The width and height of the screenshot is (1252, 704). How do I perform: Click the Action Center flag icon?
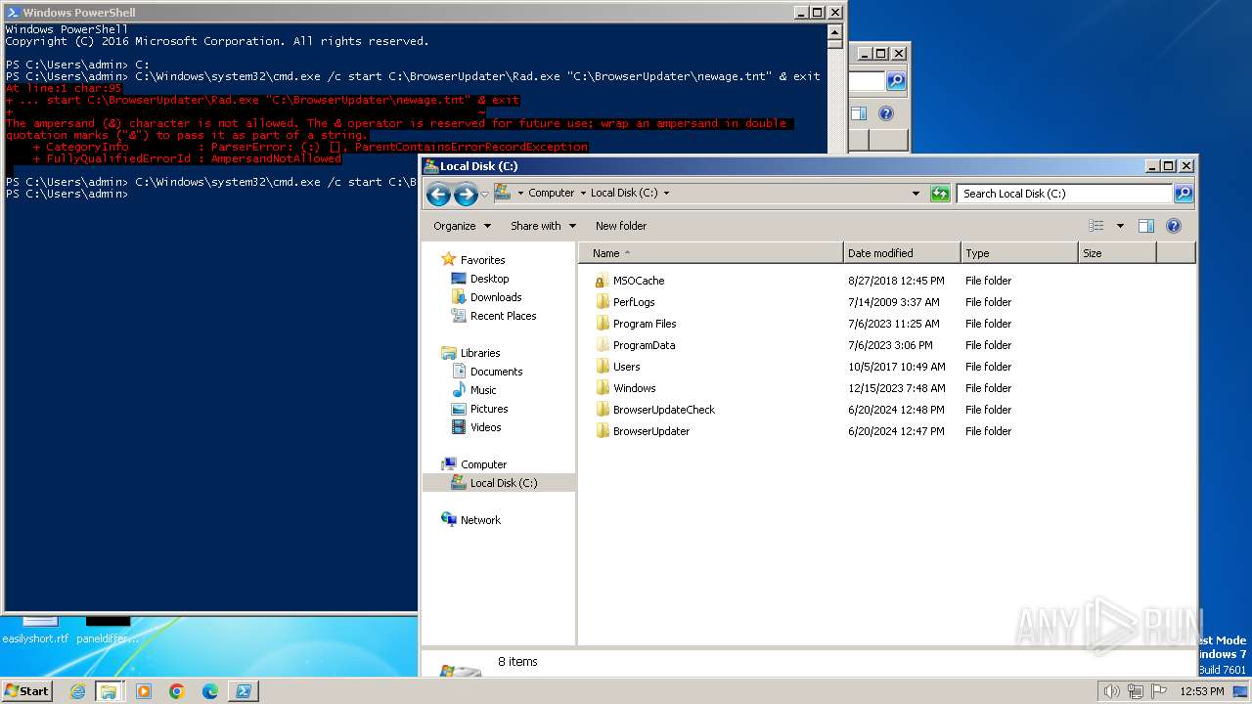pos(1159,691)
